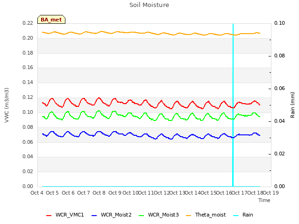Click the Soil Moisture chart title

click(149, 5)
